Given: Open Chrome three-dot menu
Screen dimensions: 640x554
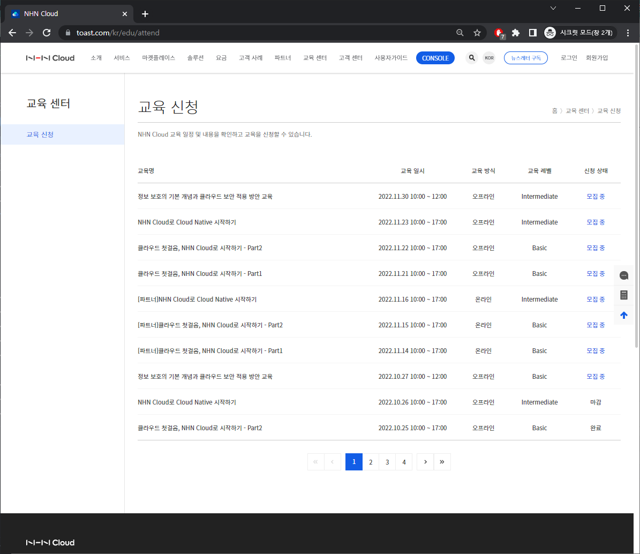Looking at the screenshot, I should point(628,33).
